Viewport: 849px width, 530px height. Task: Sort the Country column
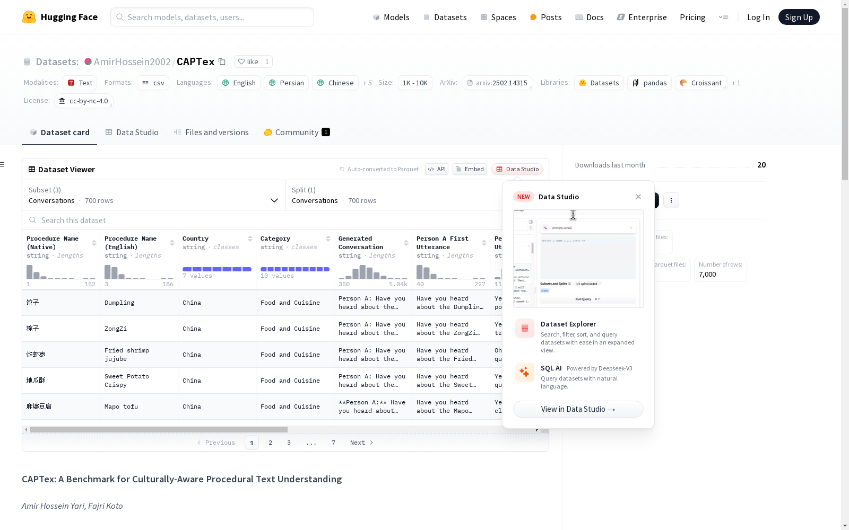click(250, 238)
